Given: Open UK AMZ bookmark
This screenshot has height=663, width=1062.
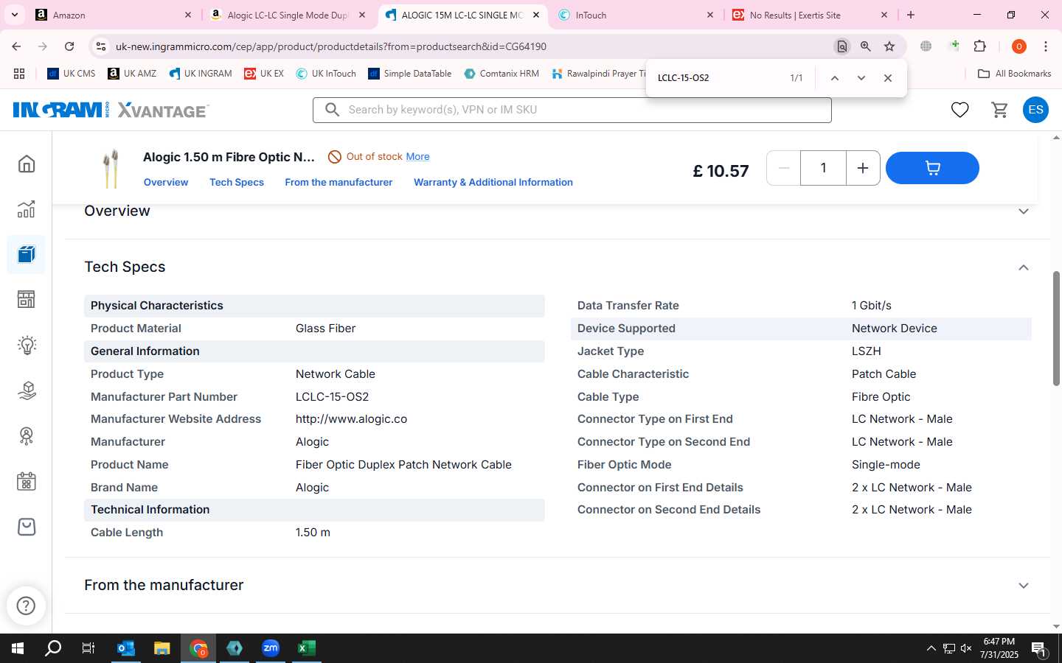Looking at the screenshot, I should click(132, 74).
